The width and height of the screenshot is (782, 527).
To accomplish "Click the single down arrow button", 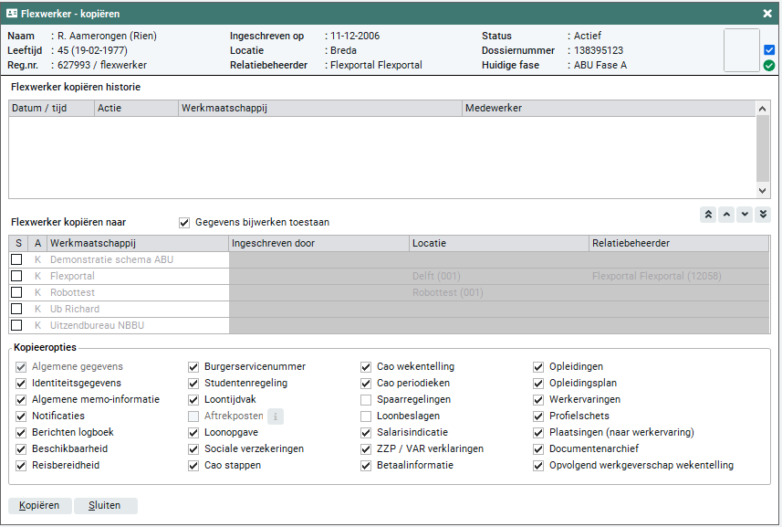I will coord(745,215).
